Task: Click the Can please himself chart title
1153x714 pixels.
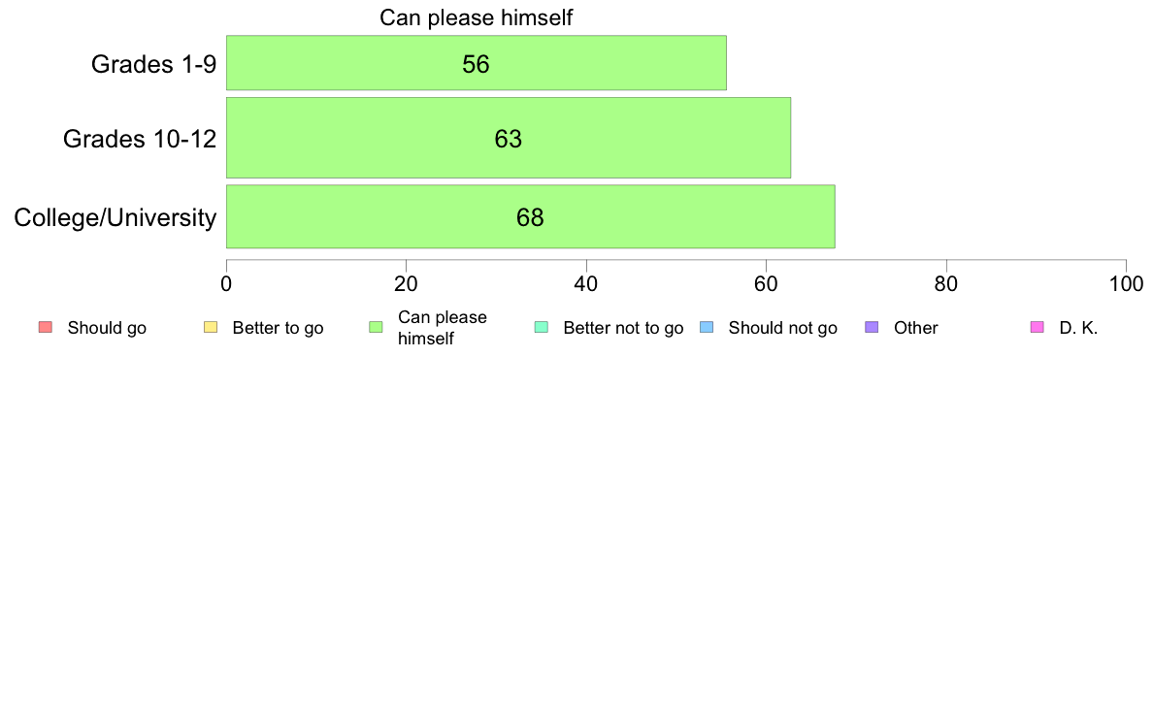Action: pos(476,17)
